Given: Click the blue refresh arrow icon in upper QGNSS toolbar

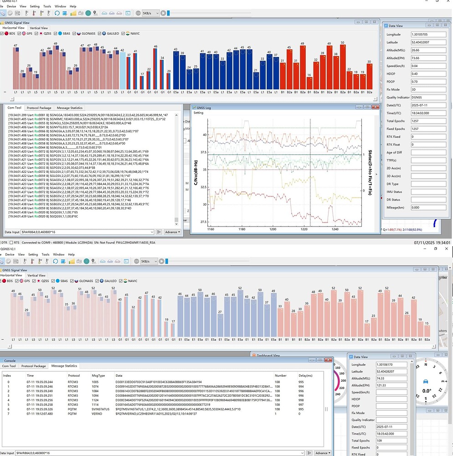Looking at the screenshot, I should click(57, 13).
